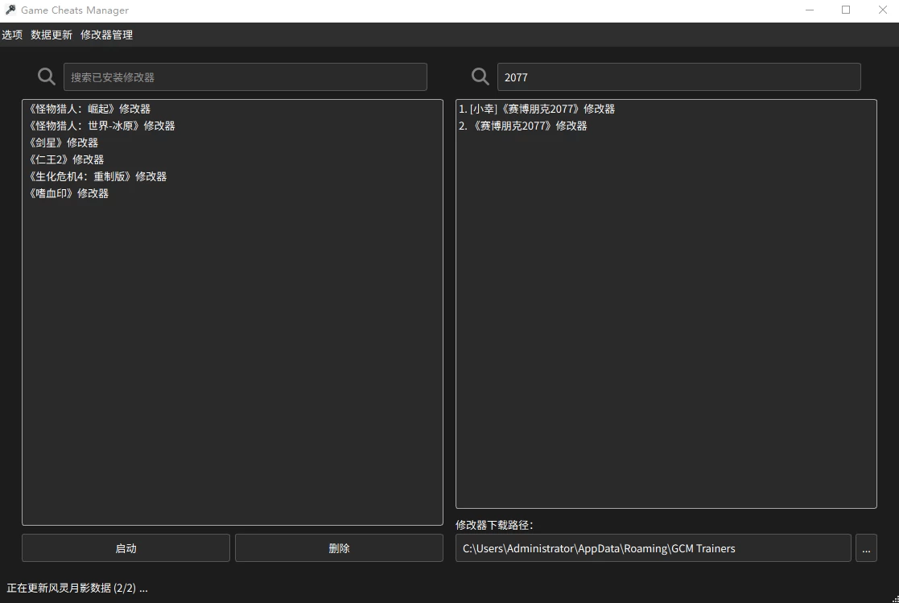Open the 选项 menu
This screenshot has height=603, width=899.
tap(12, 35)
